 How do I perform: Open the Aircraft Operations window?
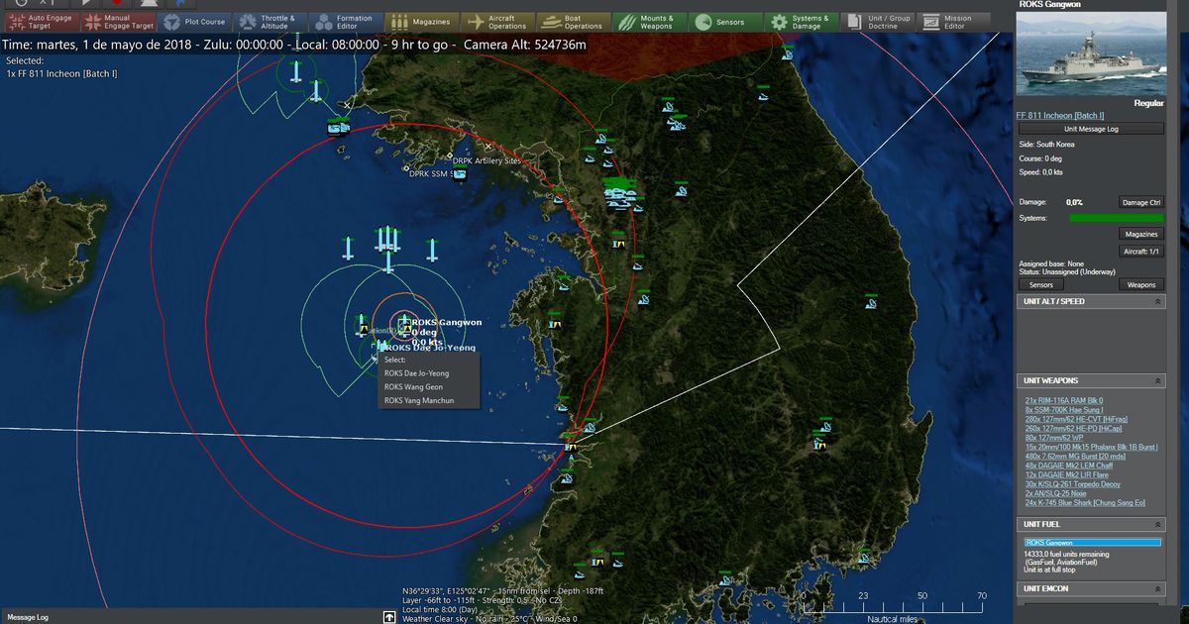pos(496,22)
